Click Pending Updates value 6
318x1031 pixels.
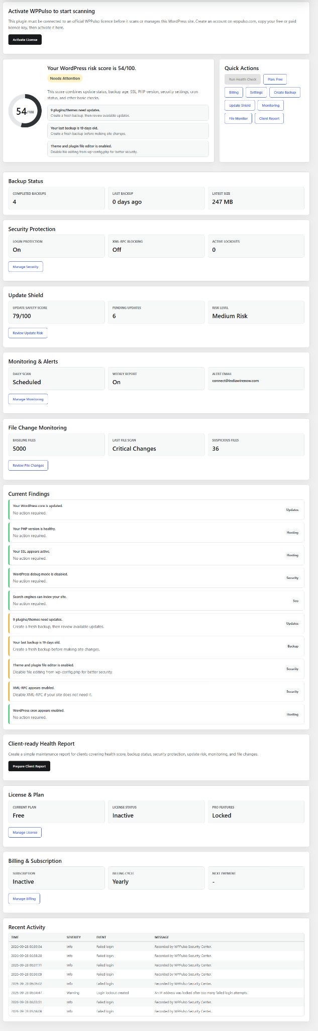[x=114, y=316]
